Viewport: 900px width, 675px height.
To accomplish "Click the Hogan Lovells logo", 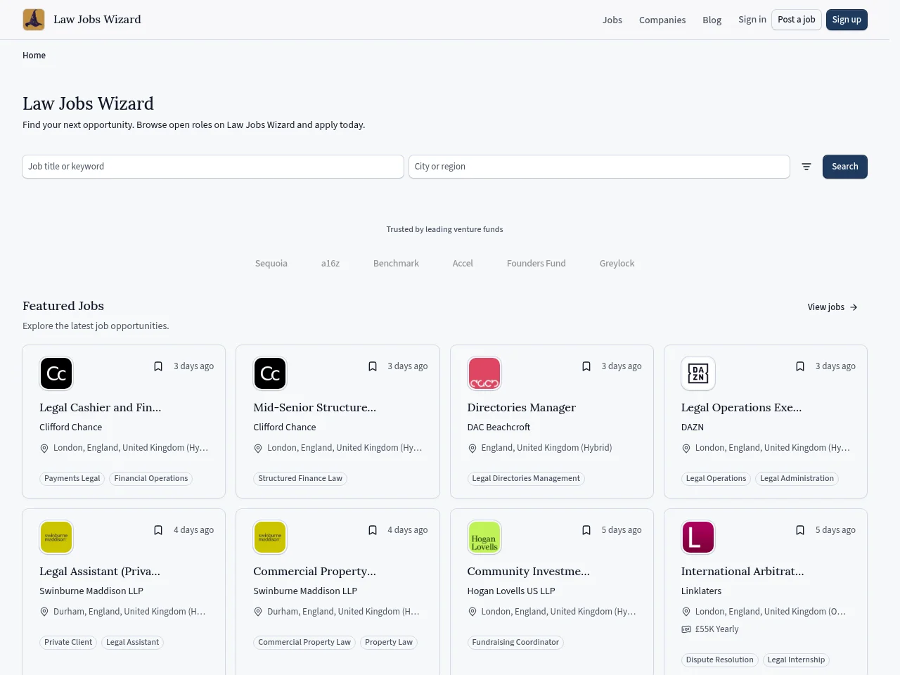I will click(484, 537).
